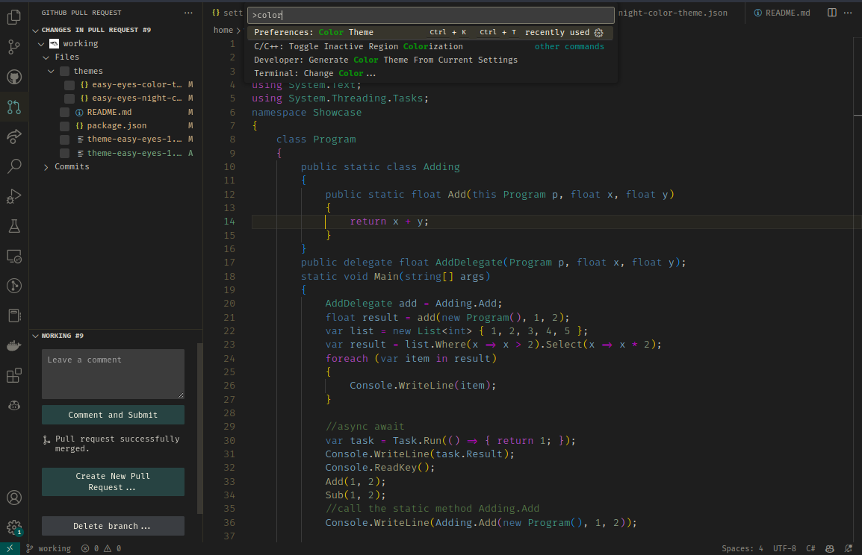Collapse the Working #9 section
This screenshot has height=555, width=862.
tap(36, 336)
